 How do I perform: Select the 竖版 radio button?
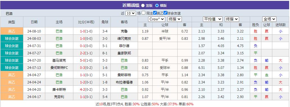click(x=143, y=5)
